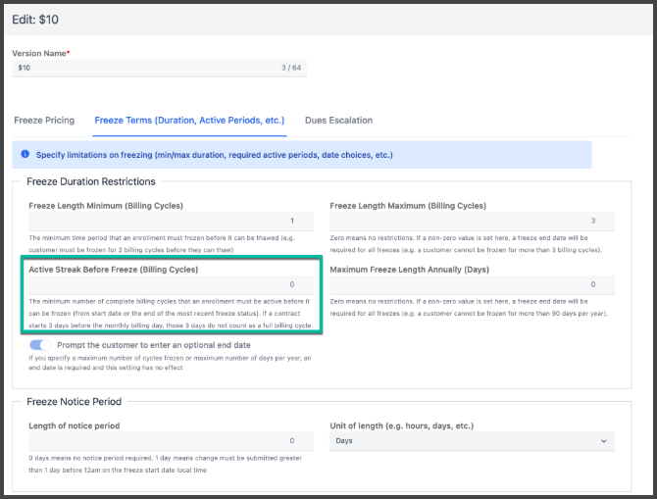Click the Freeze Duration Restrictions section heading

coord(91,181)
